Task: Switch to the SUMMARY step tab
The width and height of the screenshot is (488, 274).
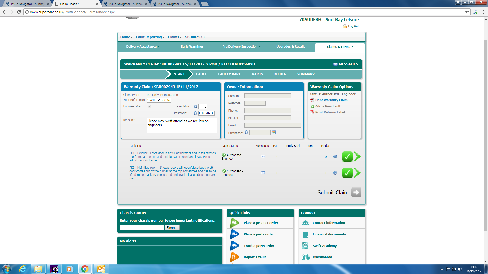Action: click(x=306, y=74)
